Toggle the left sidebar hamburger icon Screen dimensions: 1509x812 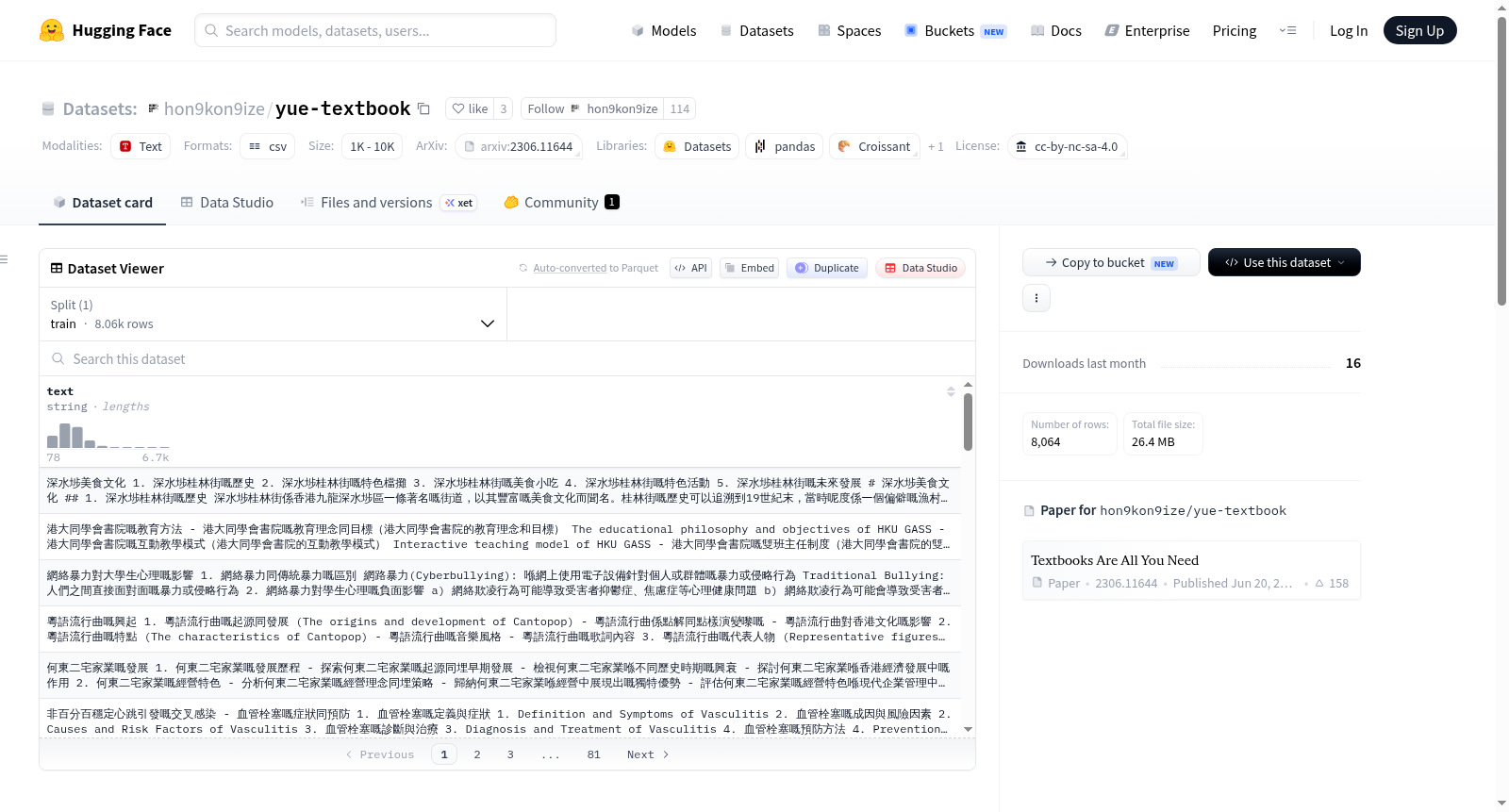4,259
